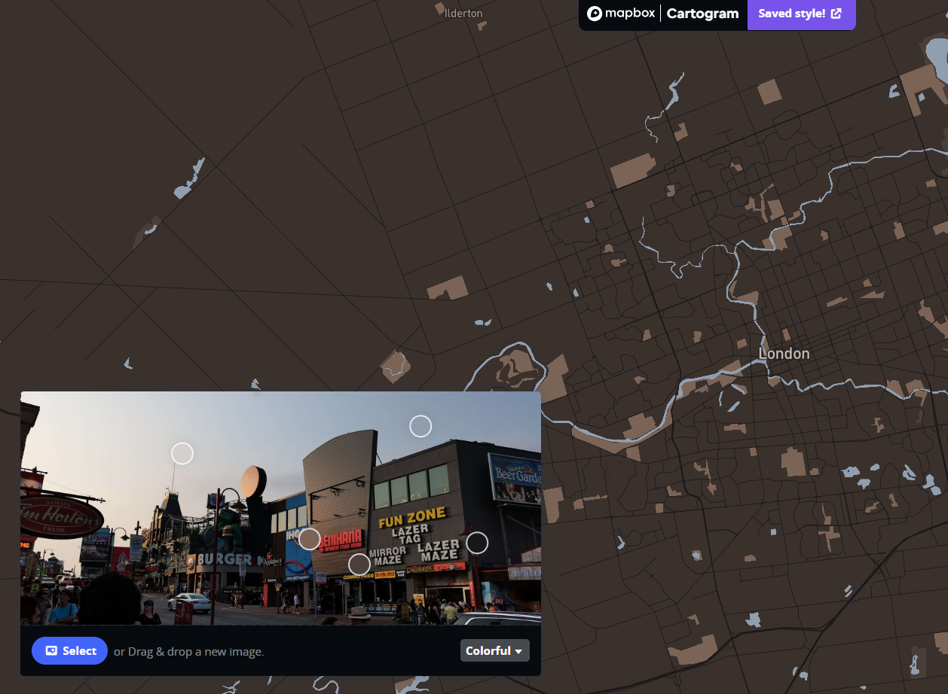
Task: Click the London label on the map
Action: 784,353
